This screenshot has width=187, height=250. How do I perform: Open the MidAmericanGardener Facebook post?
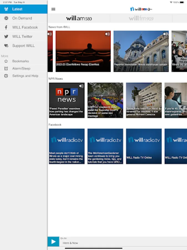tap(105, 146)
